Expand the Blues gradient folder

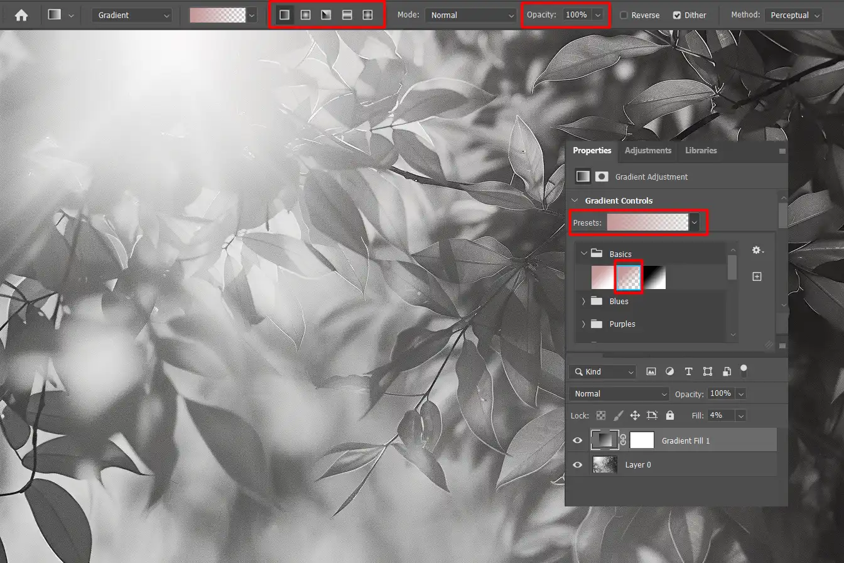tap(583, 302)
